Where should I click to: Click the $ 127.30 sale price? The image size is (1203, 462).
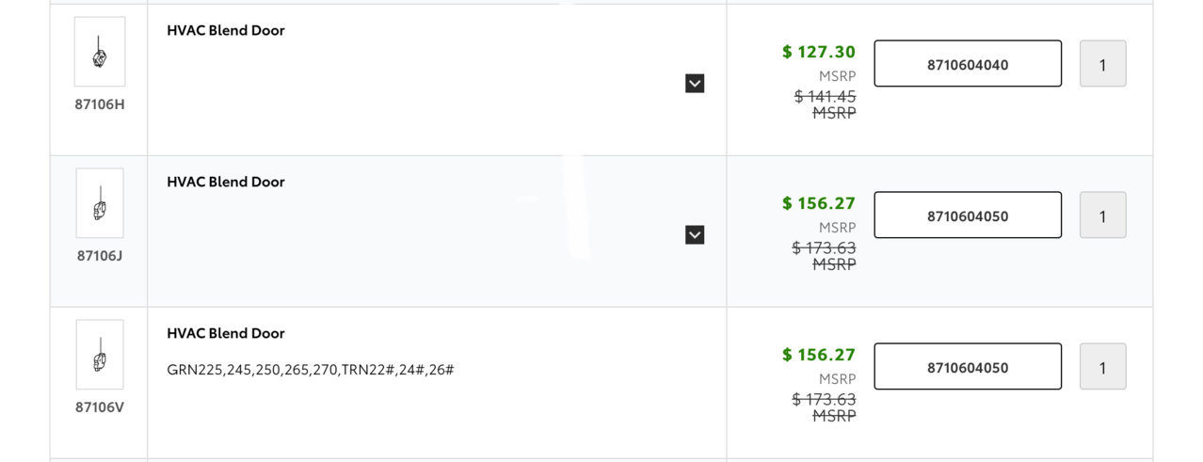(x=819, y=52)
